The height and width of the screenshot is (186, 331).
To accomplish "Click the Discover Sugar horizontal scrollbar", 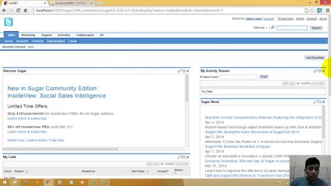I will tap(61, 149).
